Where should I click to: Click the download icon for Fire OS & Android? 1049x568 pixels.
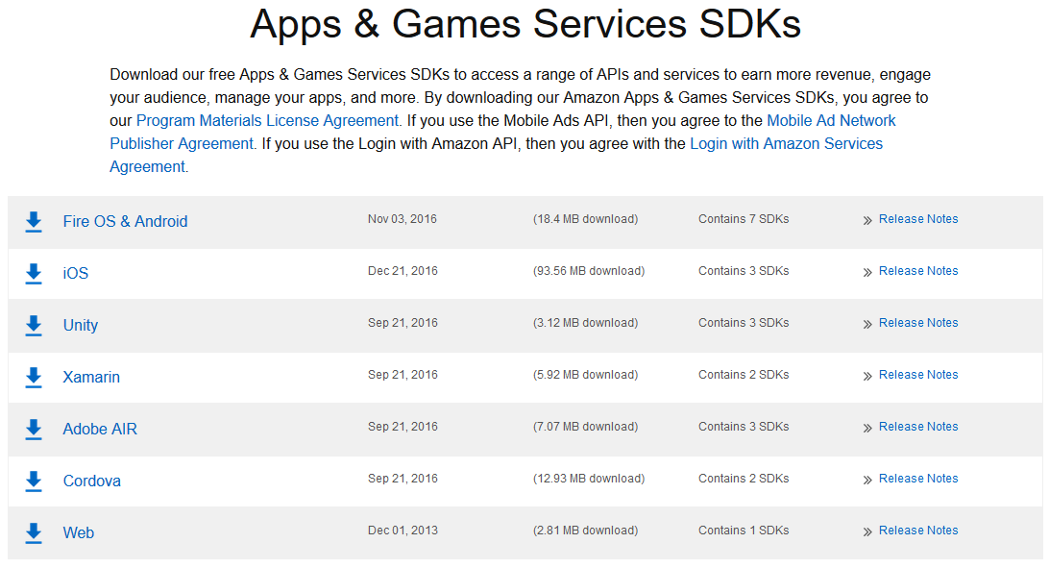(34, 222)
